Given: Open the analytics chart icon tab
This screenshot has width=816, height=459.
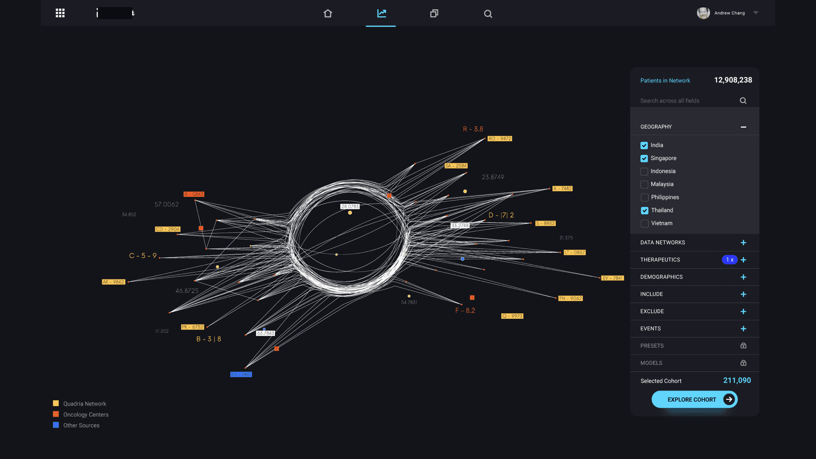Looking at the screenshot, I should tap(381, 14).
